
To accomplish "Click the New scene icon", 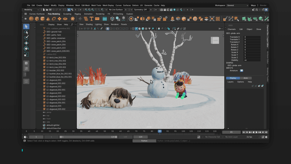I will [44, 10].
